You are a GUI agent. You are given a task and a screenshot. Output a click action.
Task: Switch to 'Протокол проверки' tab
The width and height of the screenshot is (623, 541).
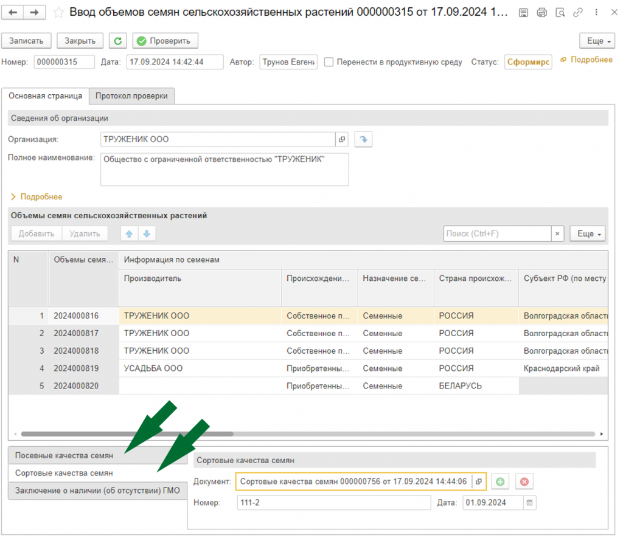[131, 96]
